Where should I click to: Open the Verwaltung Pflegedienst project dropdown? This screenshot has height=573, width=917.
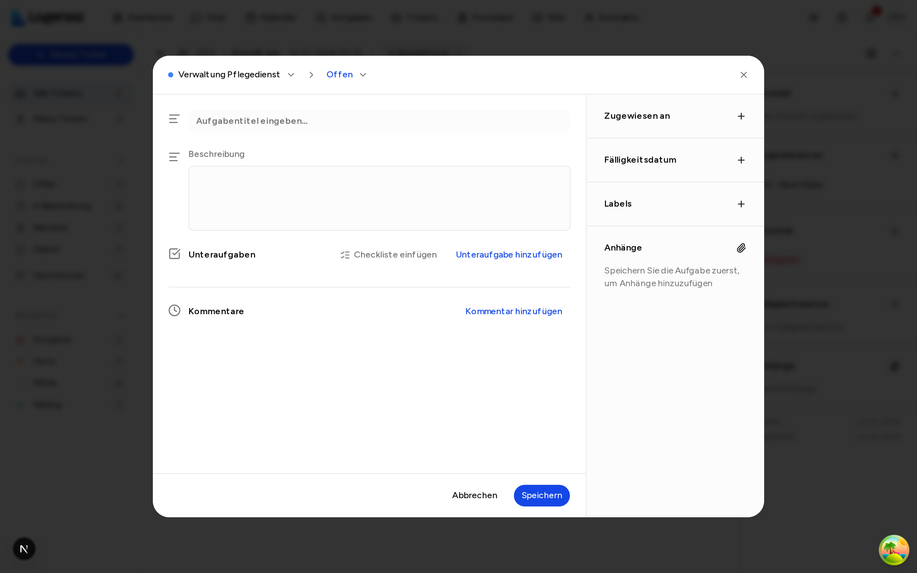(231, 75)
